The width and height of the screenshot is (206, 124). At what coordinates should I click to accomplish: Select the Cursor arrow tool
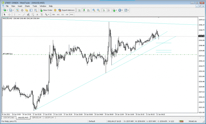[5, 15]
